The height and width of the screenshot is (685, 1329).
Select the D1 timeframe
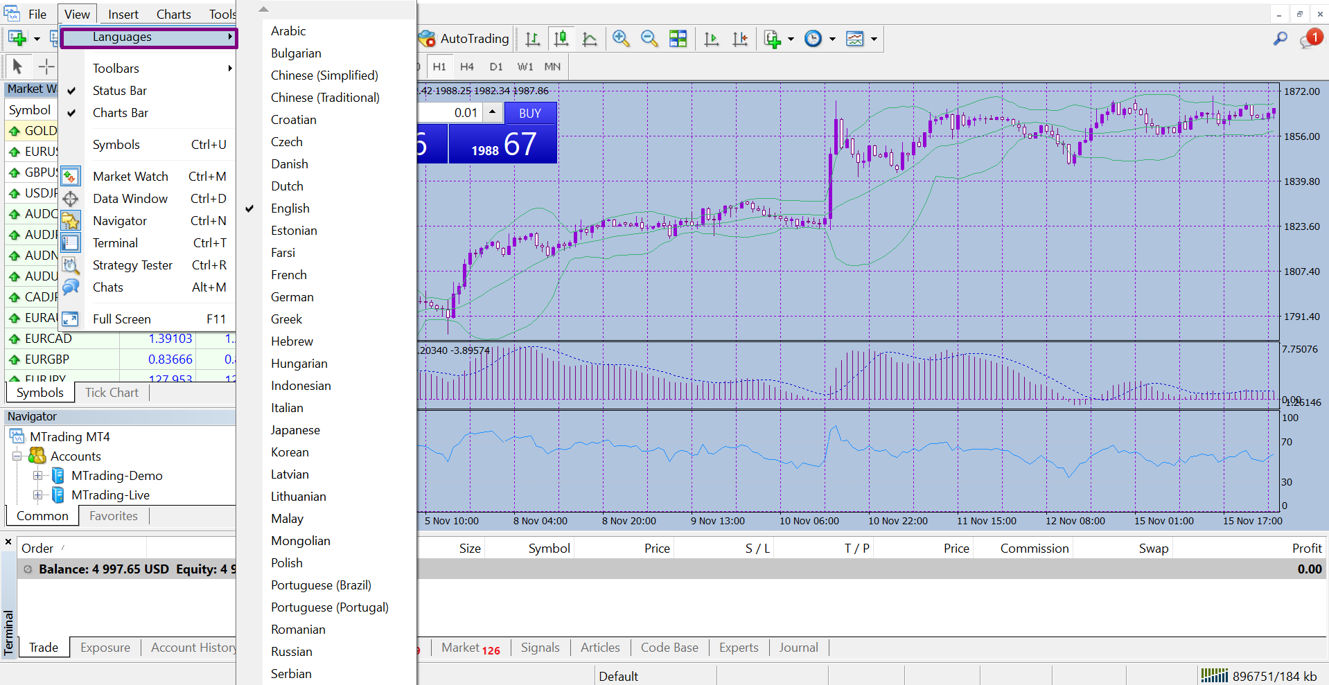click(496, 67)
